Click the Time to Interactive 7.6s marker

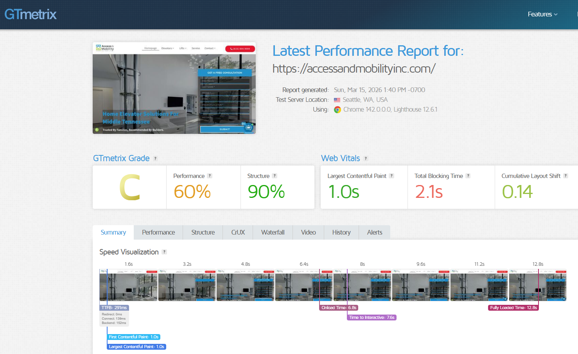click(372, 317)
